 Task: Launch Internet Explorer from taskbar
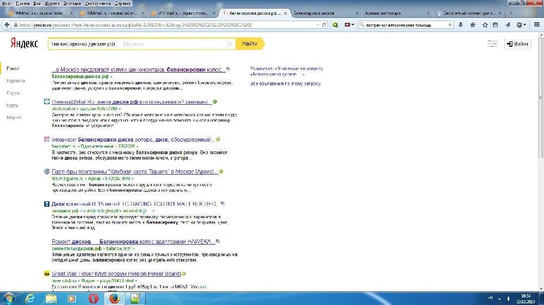(x=30, y=298)
